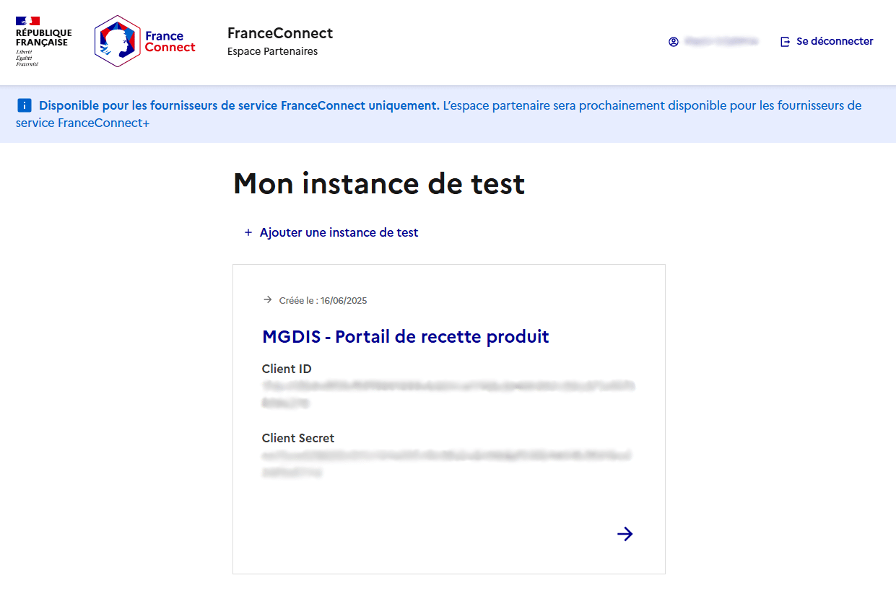This screenshot has height=596, width=896.
Task: Click the FranceConnect site title
Action: (x=280, y=33)
